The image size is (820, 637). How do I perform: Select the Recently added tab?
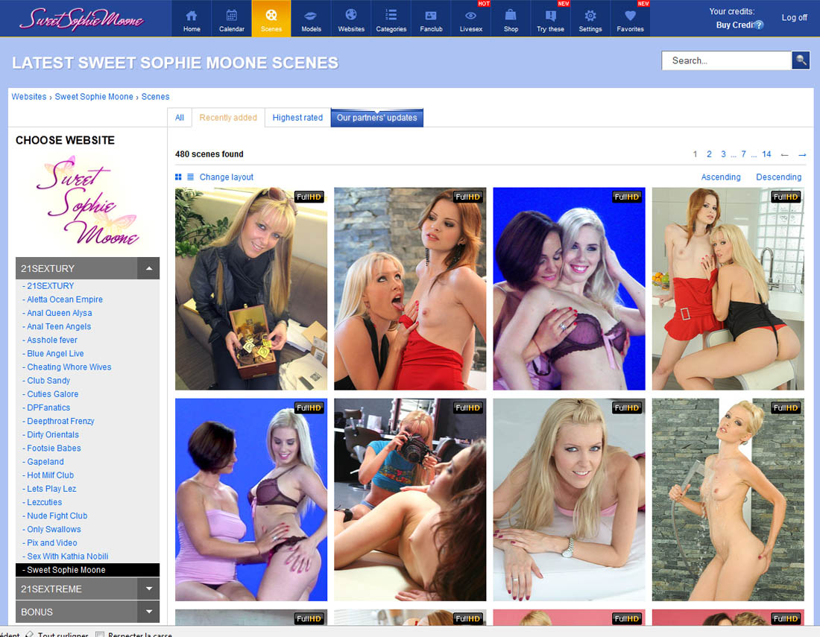point(228,118)
